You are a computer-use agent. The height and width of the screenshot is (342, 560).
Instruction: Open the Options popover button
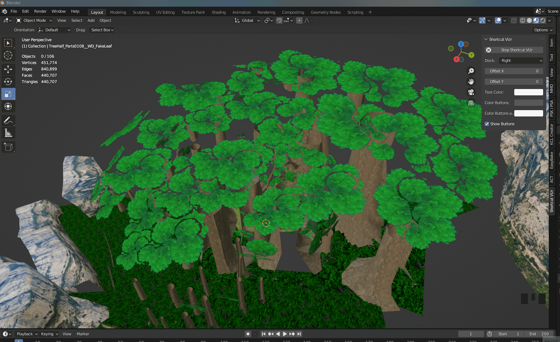[x=543, y=30]
